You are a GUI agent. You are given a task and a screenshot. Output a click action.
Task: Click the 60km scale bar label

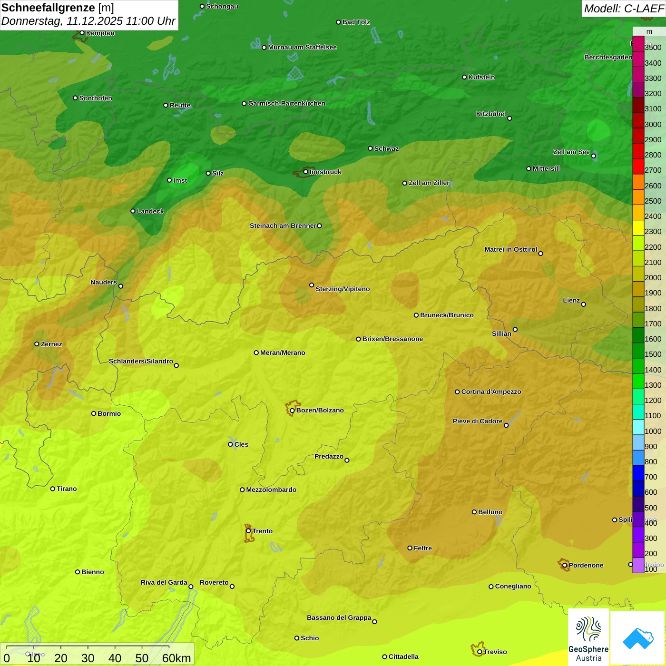176,658
